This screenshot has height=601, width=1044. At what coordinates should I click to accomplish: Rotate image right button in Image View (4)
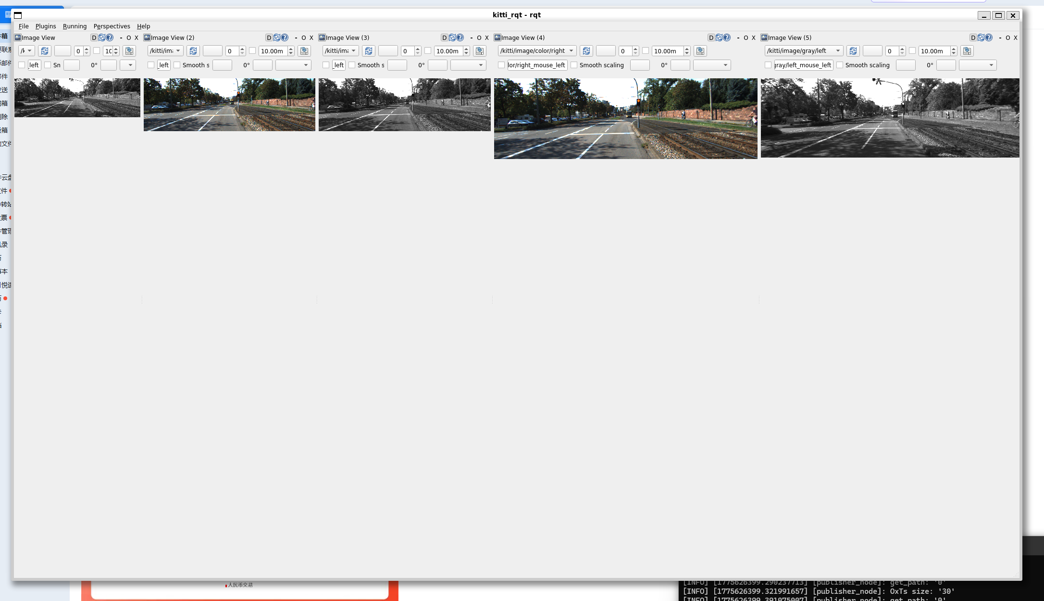pyautogui.click(x=680, y=65)
